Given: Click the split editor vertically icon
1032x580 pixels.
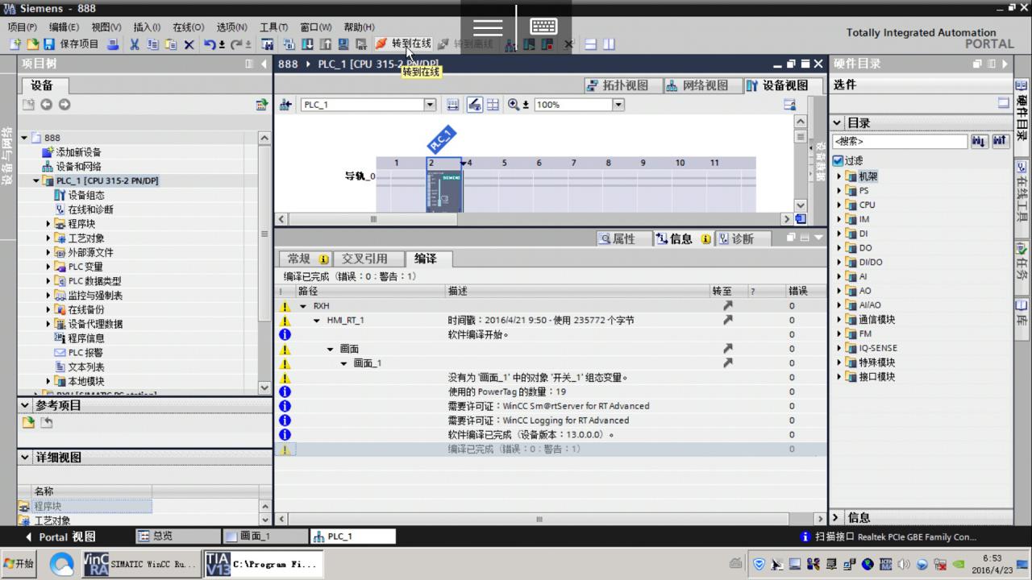Looking at the screenshot, I should 609,44.
